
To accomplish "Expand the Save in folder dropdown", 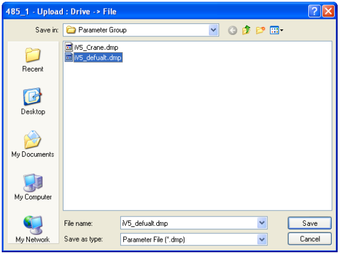I will (213, 30).
